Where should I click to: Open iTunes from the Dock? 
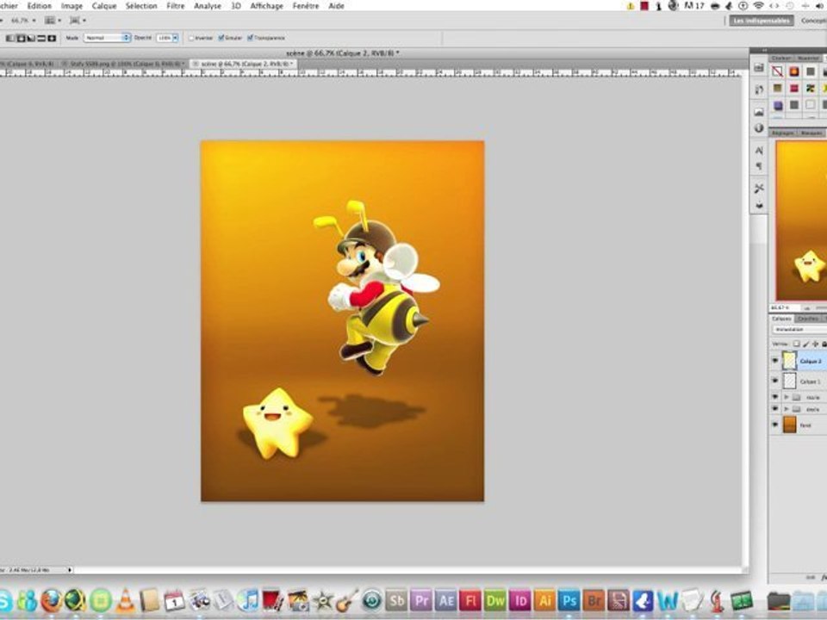(x=249, y=600)
